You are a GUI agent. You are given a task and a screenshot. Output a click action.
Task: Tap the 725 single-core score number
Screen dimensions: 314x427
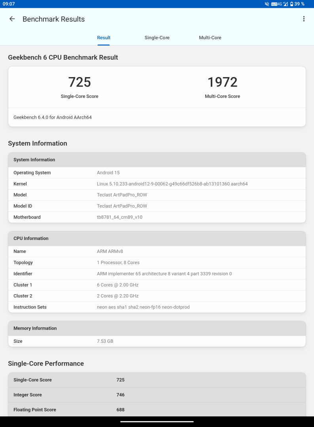tap(79, 82)
